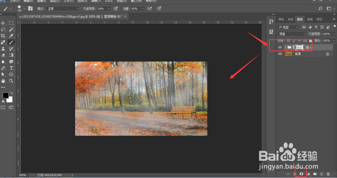
Task: Select the Magic Wand tool
Action: (11, 29)
